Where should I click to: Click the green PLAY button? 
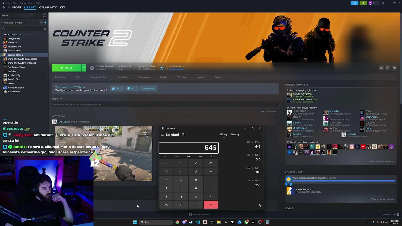pos(67,68)
